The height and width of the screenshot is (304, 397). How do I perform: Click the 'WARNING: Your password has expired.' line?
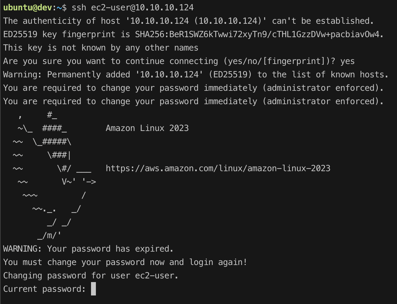point(88,249)
